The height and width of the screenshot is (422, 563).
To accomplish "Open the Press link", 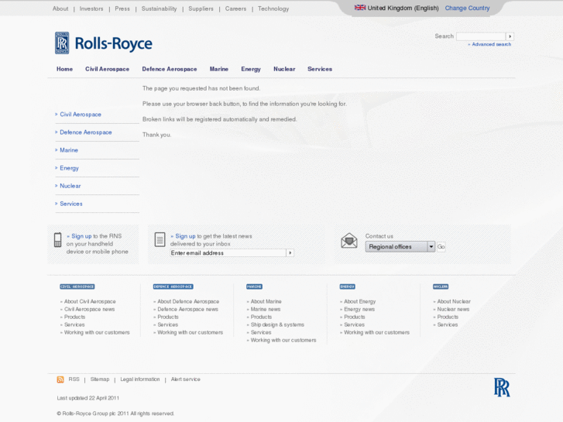I will pyautogui.click(x=122, y=9).
